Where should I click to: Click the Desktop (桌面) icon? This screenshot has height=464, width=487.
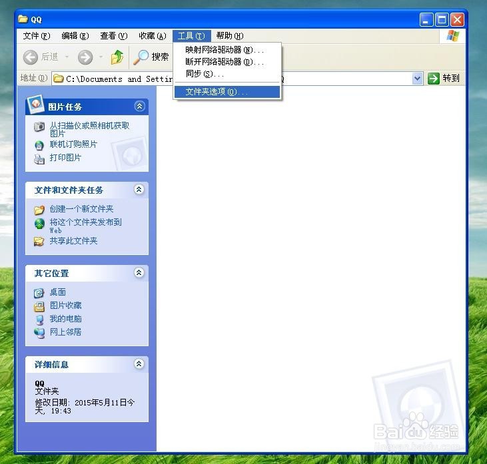coord(39,293)
